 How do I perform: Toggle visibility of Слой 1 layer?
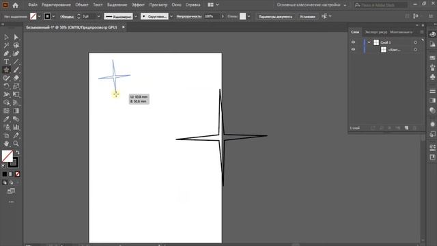[354, 42]
